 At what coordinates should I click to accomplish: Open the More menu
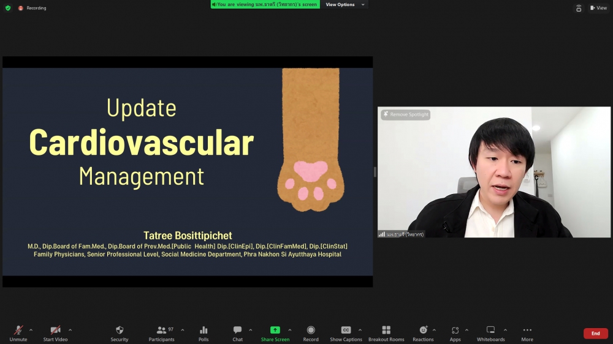[527, 331]
